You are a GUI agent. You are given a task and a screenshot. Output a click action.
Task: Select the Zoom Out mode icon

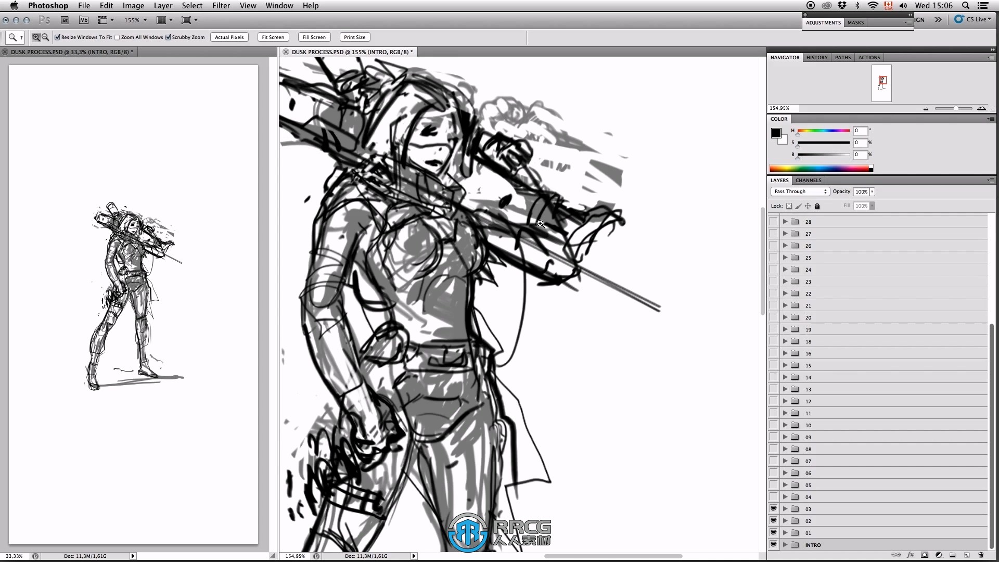tap(45, 37)
